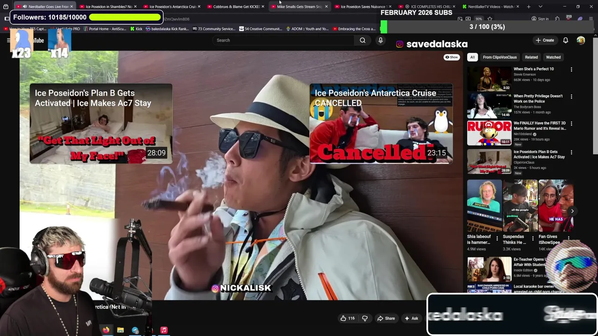Select the Related filter chip
The image size is (598, 336).
pyautogui.click(x=531, y=57)
